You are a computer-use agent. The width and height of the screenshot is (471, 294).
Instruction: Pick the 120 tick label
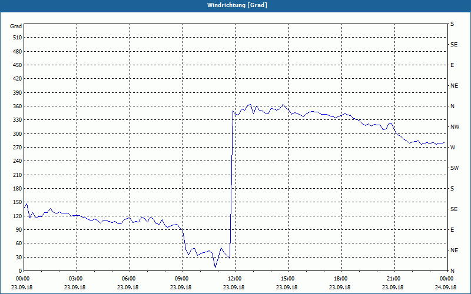17,216
